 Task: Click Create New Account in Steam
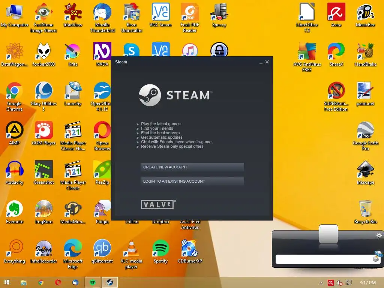pos(192,167)
